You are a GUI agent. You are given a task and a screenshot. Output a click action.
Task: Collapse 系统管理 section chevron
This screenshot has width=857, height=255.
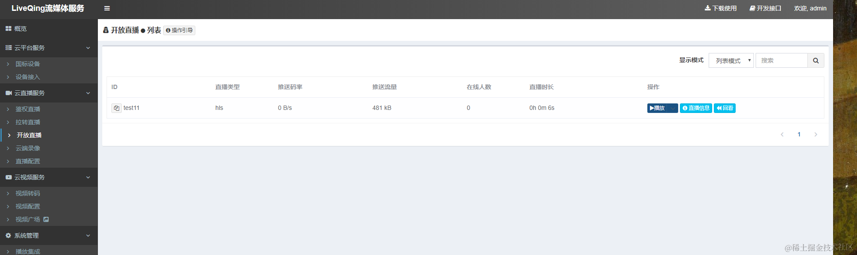pyautogui.click(x=88, y=235)
